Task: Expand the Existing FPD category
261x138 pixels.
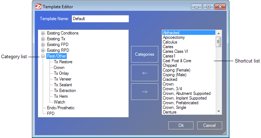Action: tap(43, 45)
